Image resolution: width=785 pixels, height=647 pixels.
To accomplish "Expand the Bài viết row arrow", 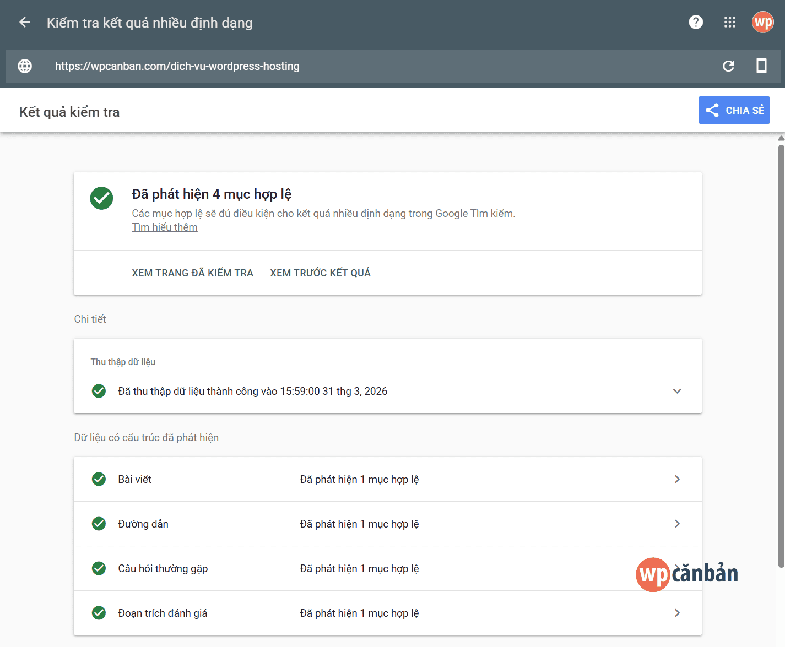I will click(x=677, y=479).
